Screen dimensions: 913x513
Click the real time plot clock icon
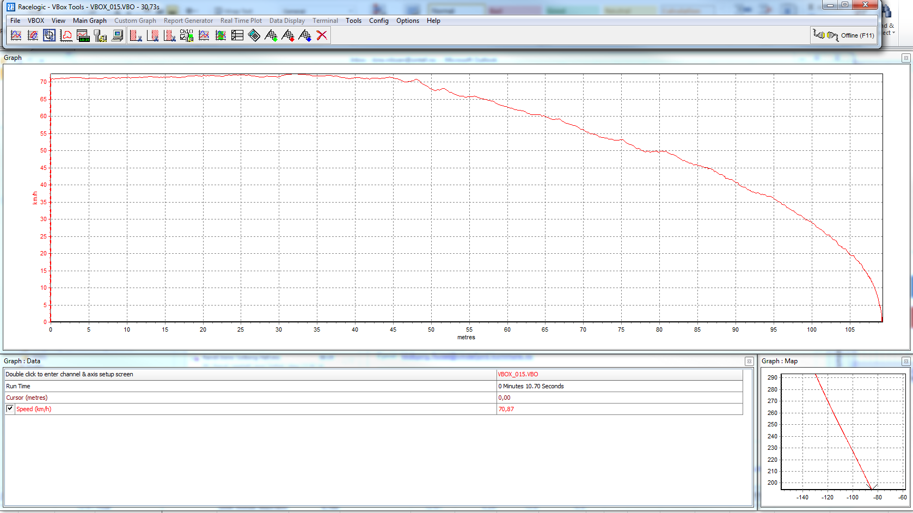tap(83, 35)
